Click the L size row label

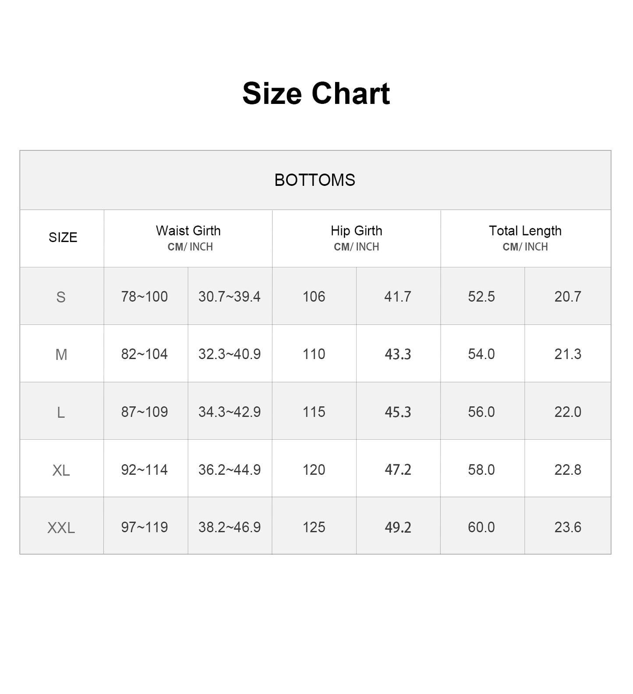[61, 413]
